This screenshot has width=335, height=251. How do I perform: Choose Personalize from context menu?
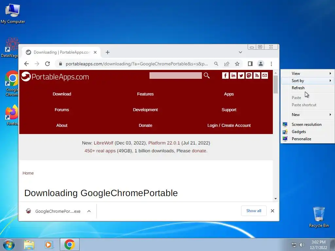point(308,139)
